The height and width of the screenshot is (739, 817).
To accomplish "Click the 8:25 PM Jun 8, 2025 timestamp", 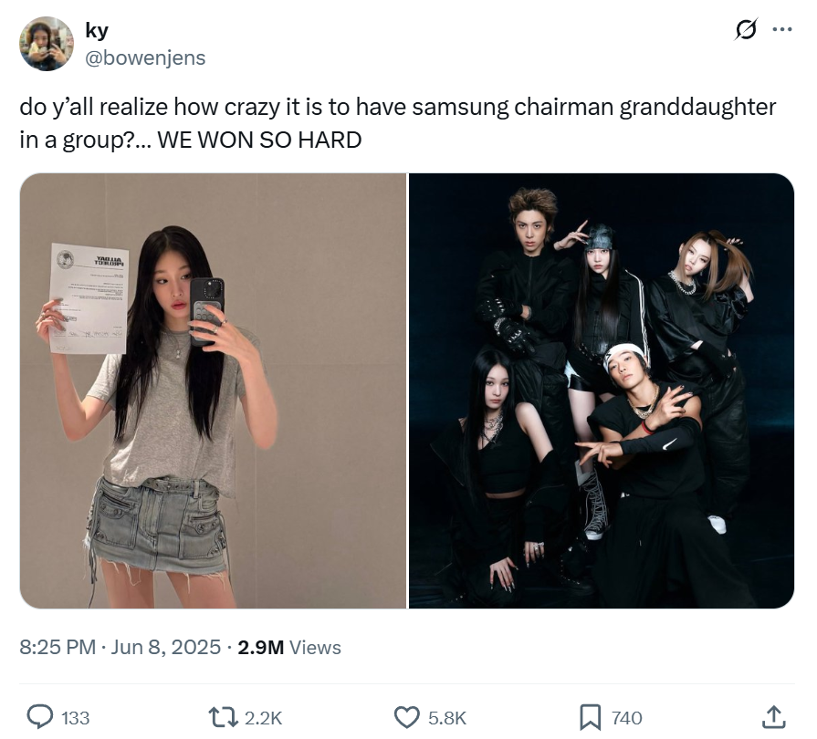I will (120, 647).
